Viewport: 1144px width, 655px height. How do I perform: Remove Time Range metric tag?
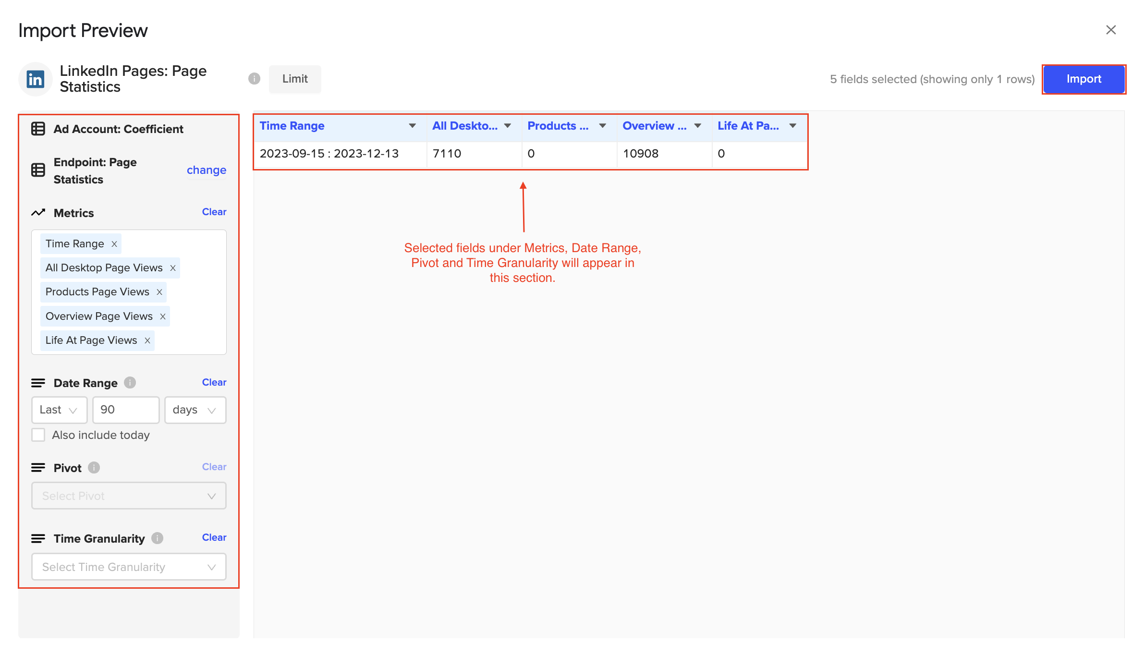pos(114,244)
